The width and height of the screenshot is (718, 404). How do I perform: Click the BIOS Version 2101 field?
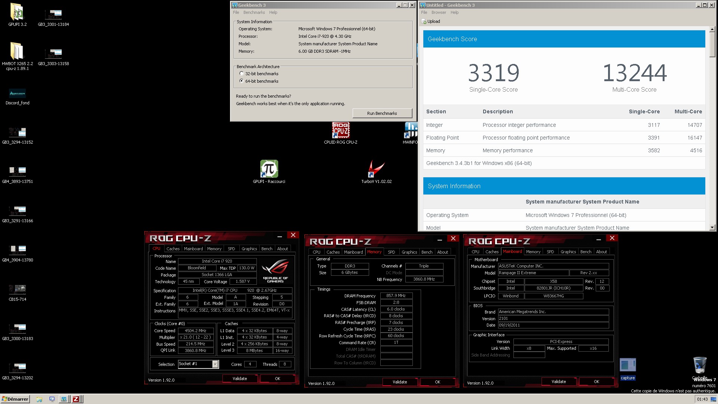pos(553,319)
